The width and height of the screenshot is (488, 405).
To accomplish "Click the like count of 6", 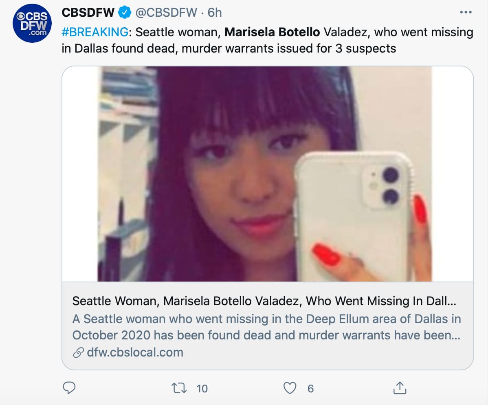I will [x=310, y=389].
